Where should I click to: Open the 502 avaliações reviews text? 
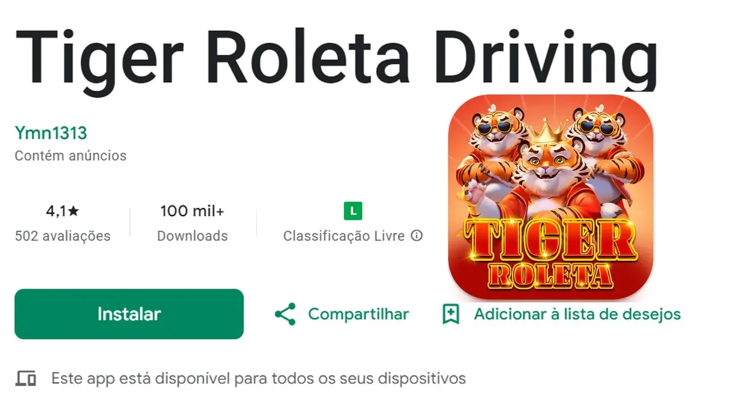(x=63, y=236)
